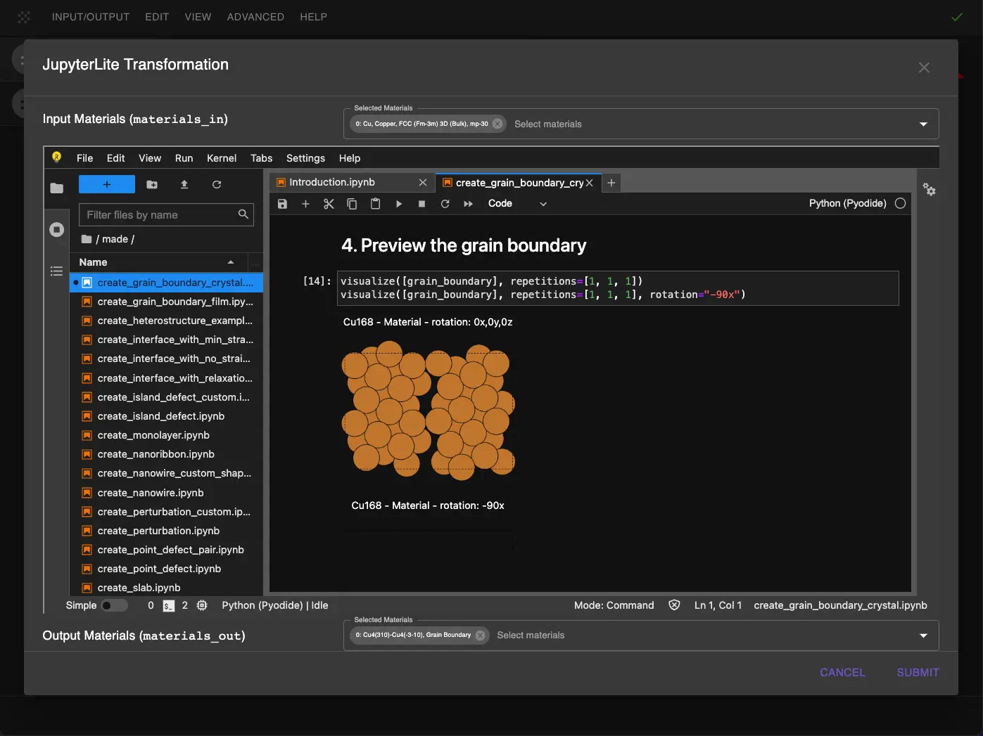Open the notebook settings gear on the right
The image size is (983, 736).
930,190
